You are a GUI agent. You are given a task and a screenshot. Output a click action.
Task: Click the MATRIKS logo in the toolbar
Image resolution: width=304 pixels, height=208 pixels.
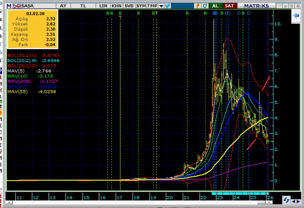click(x=256, y=6)
